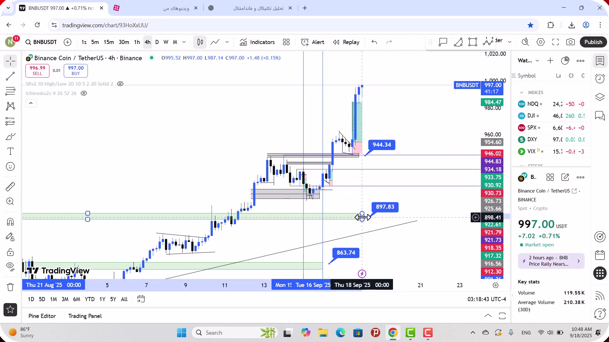
Task: Activate the zoom in tool
Action: [10, 202]
